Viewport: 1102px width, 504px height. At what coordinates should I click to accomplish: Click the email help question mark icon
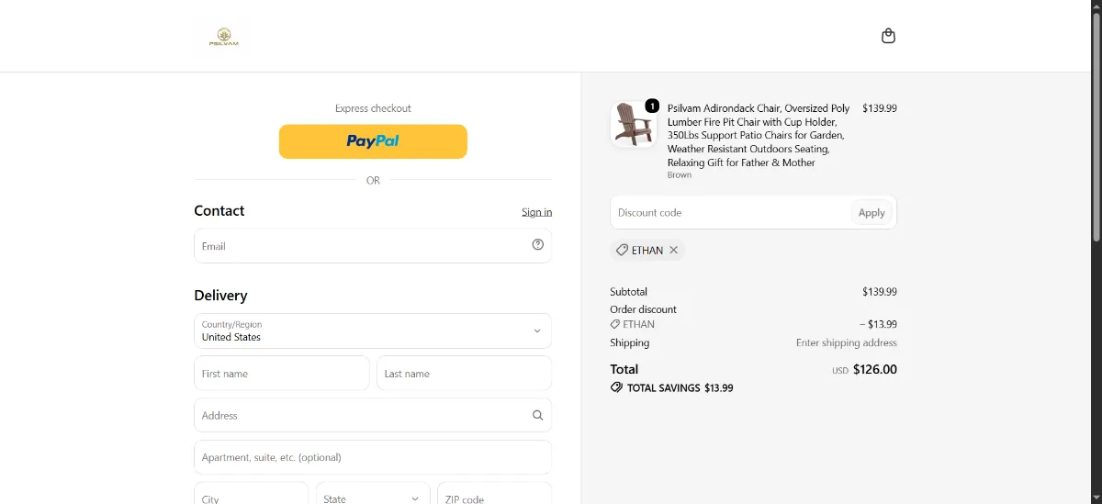click(538, 245)
